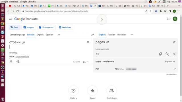The image size is (182, 102).
Task: Open Chrome from the Ubuntu dock
Action: [3, 24]
